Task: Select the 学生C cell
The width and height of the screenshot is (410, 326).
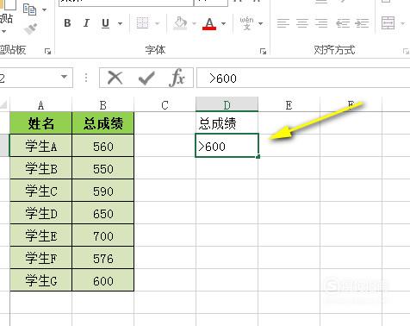Action: point(40,191)
